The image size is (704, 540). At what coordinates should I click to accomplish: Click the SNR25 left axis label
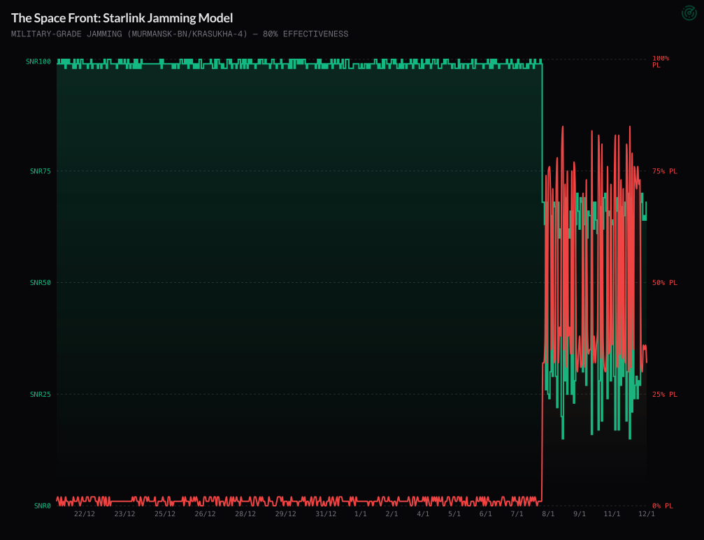(x=41, y=394)
